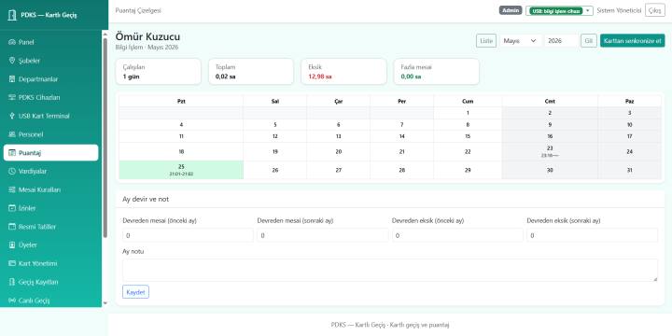Select calendar day 25 highlighted cell

click(181, 170)
